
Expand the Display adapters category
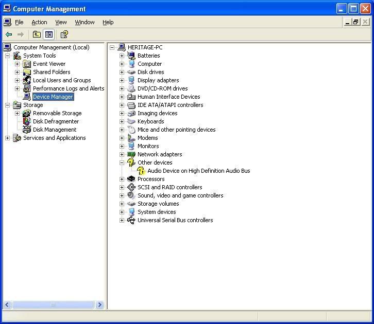122,80
